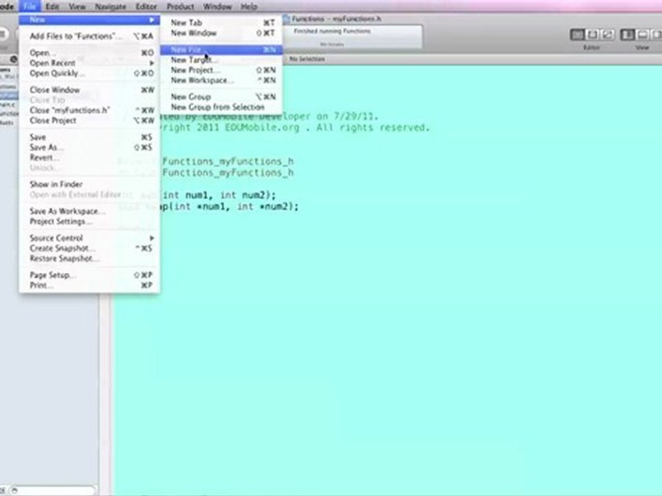Toggle the Navigator pane view button
This screenshot has height=496, width=662.
point(628,34)
